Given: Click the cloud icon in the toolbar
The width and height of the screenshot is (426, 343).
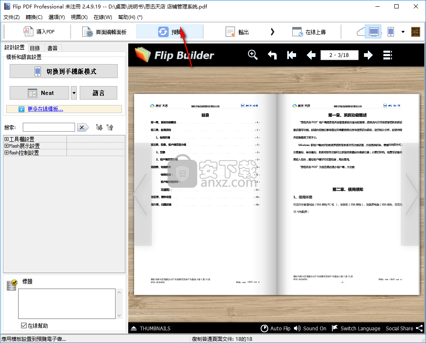Looking at the screenshot, I should 361,32.
